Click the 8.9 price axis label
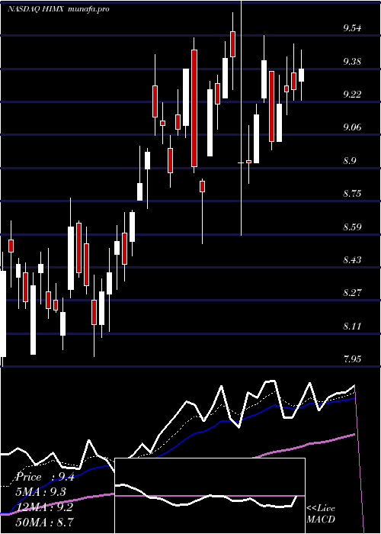This screenshot has height=534, width=381. [350, 160]
